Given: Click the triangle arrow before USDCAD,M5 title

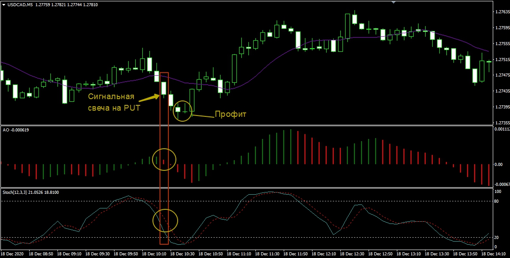Looking at the screenshot, I should pos(4,4).
